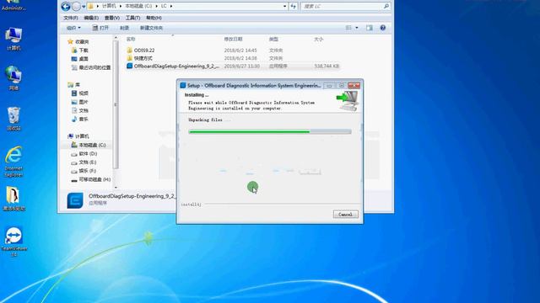Open the Administrator desktop folder icon

pyautogui.click(x=13, y=5)
